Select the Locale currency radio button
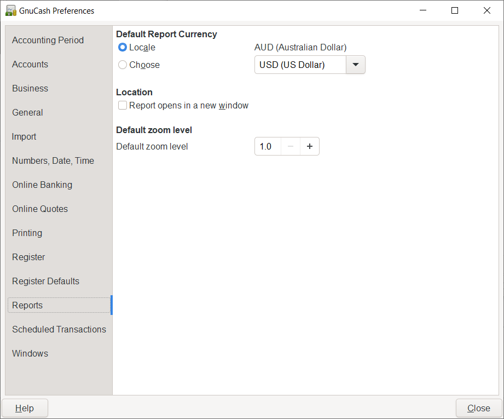504x419 pixels. 123,48
